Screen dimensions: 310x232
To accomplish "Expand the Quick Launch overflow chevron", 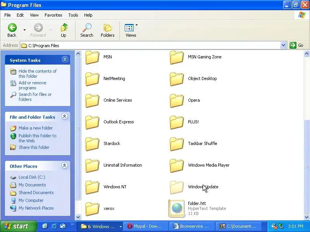I will pyautogui.click(x=72, y=224).
